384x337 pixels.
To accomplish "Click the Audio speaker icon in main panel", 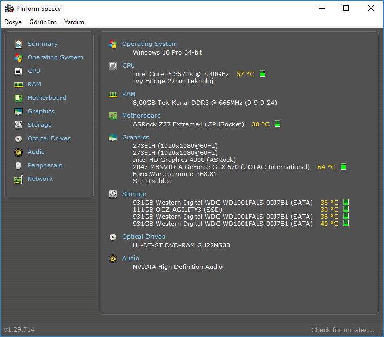I will click(x=113, y=258).
